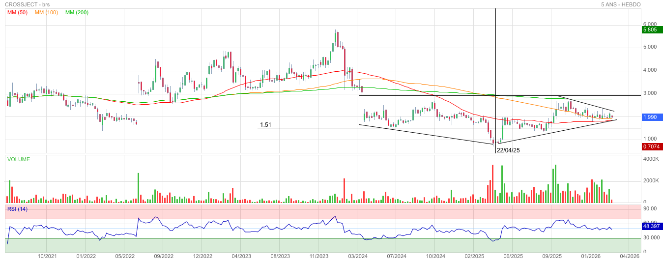The image size is (663, 261).
Task: Click the 06/2025 date axis label
Action: coord(513,256)
